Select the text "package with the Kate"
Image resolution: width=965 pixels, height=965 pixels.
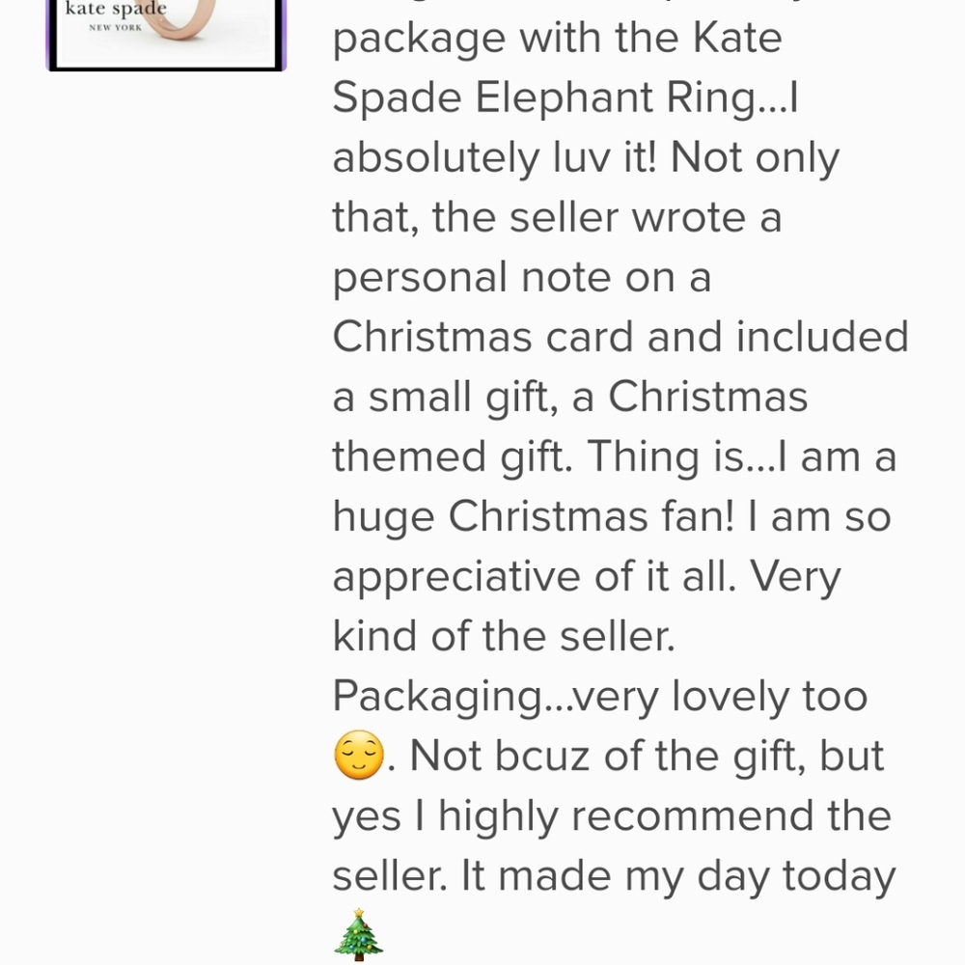(557, 39)
